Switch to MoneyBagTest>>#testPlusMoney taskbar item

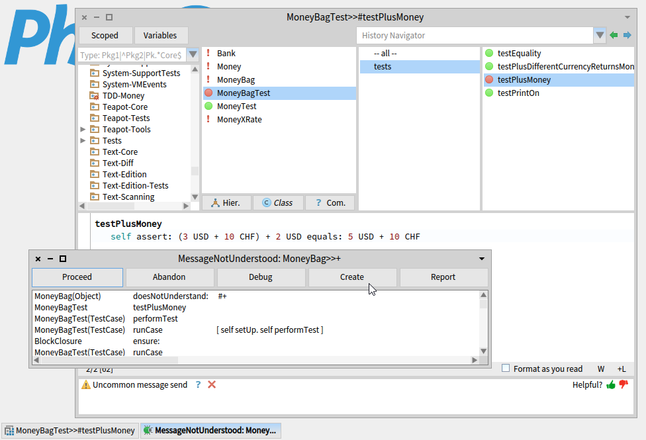coord(70,431)
